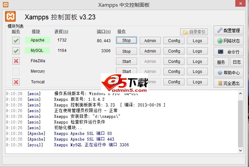Image resolution: width=249 pixels, height=167 pixels.
Task: Click the log line Apache SSL 端口 443
Action: pyautogui.click(x=84, y=139)
